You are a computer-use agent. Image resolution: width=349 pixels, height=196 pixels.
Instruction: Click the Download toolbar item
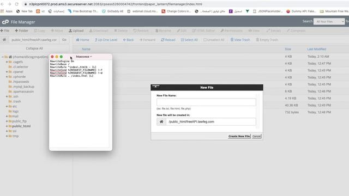(x=99, y=30)
